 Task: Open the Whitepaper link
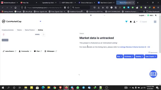tap(51, 51)
